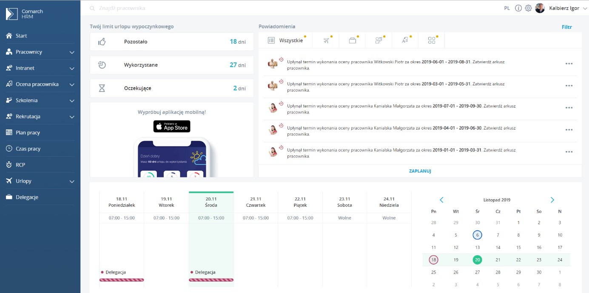Open the Filtr link
This screenshot has width=589, height=293.
(566, 27)
